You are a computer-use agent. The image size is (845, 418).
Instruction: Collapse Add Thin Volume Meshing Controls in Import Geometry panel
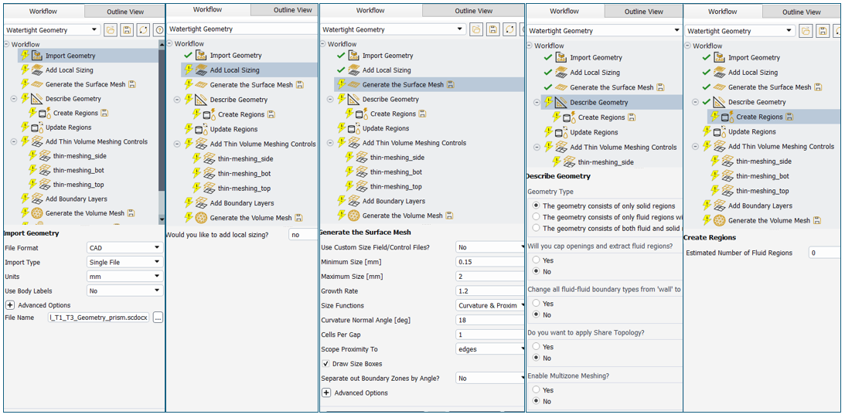click(x=13, y=141)
